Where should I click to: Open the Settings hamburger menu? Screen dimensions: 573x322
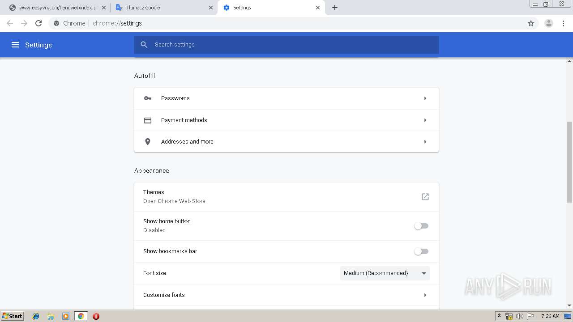(x=15, y=45)
